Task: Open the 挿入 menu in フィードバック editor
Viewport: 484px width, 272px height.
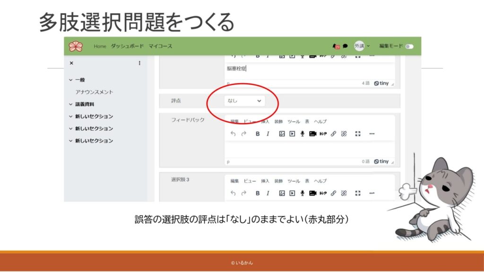Action: point(265,121)
